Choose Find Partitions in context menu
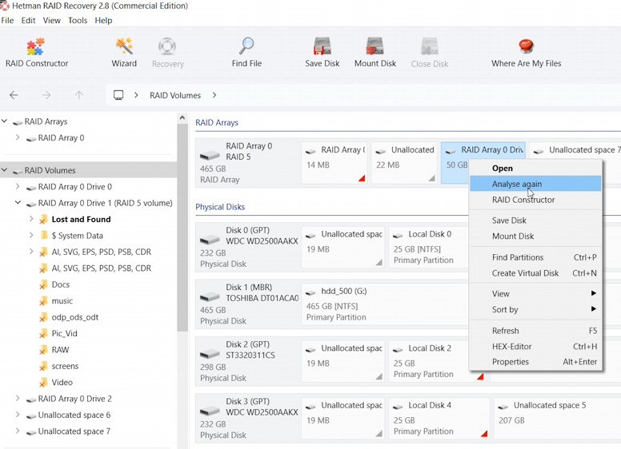The width and height of the screenshot is (621, 449). pyautogui.click(x=535, y=257)
